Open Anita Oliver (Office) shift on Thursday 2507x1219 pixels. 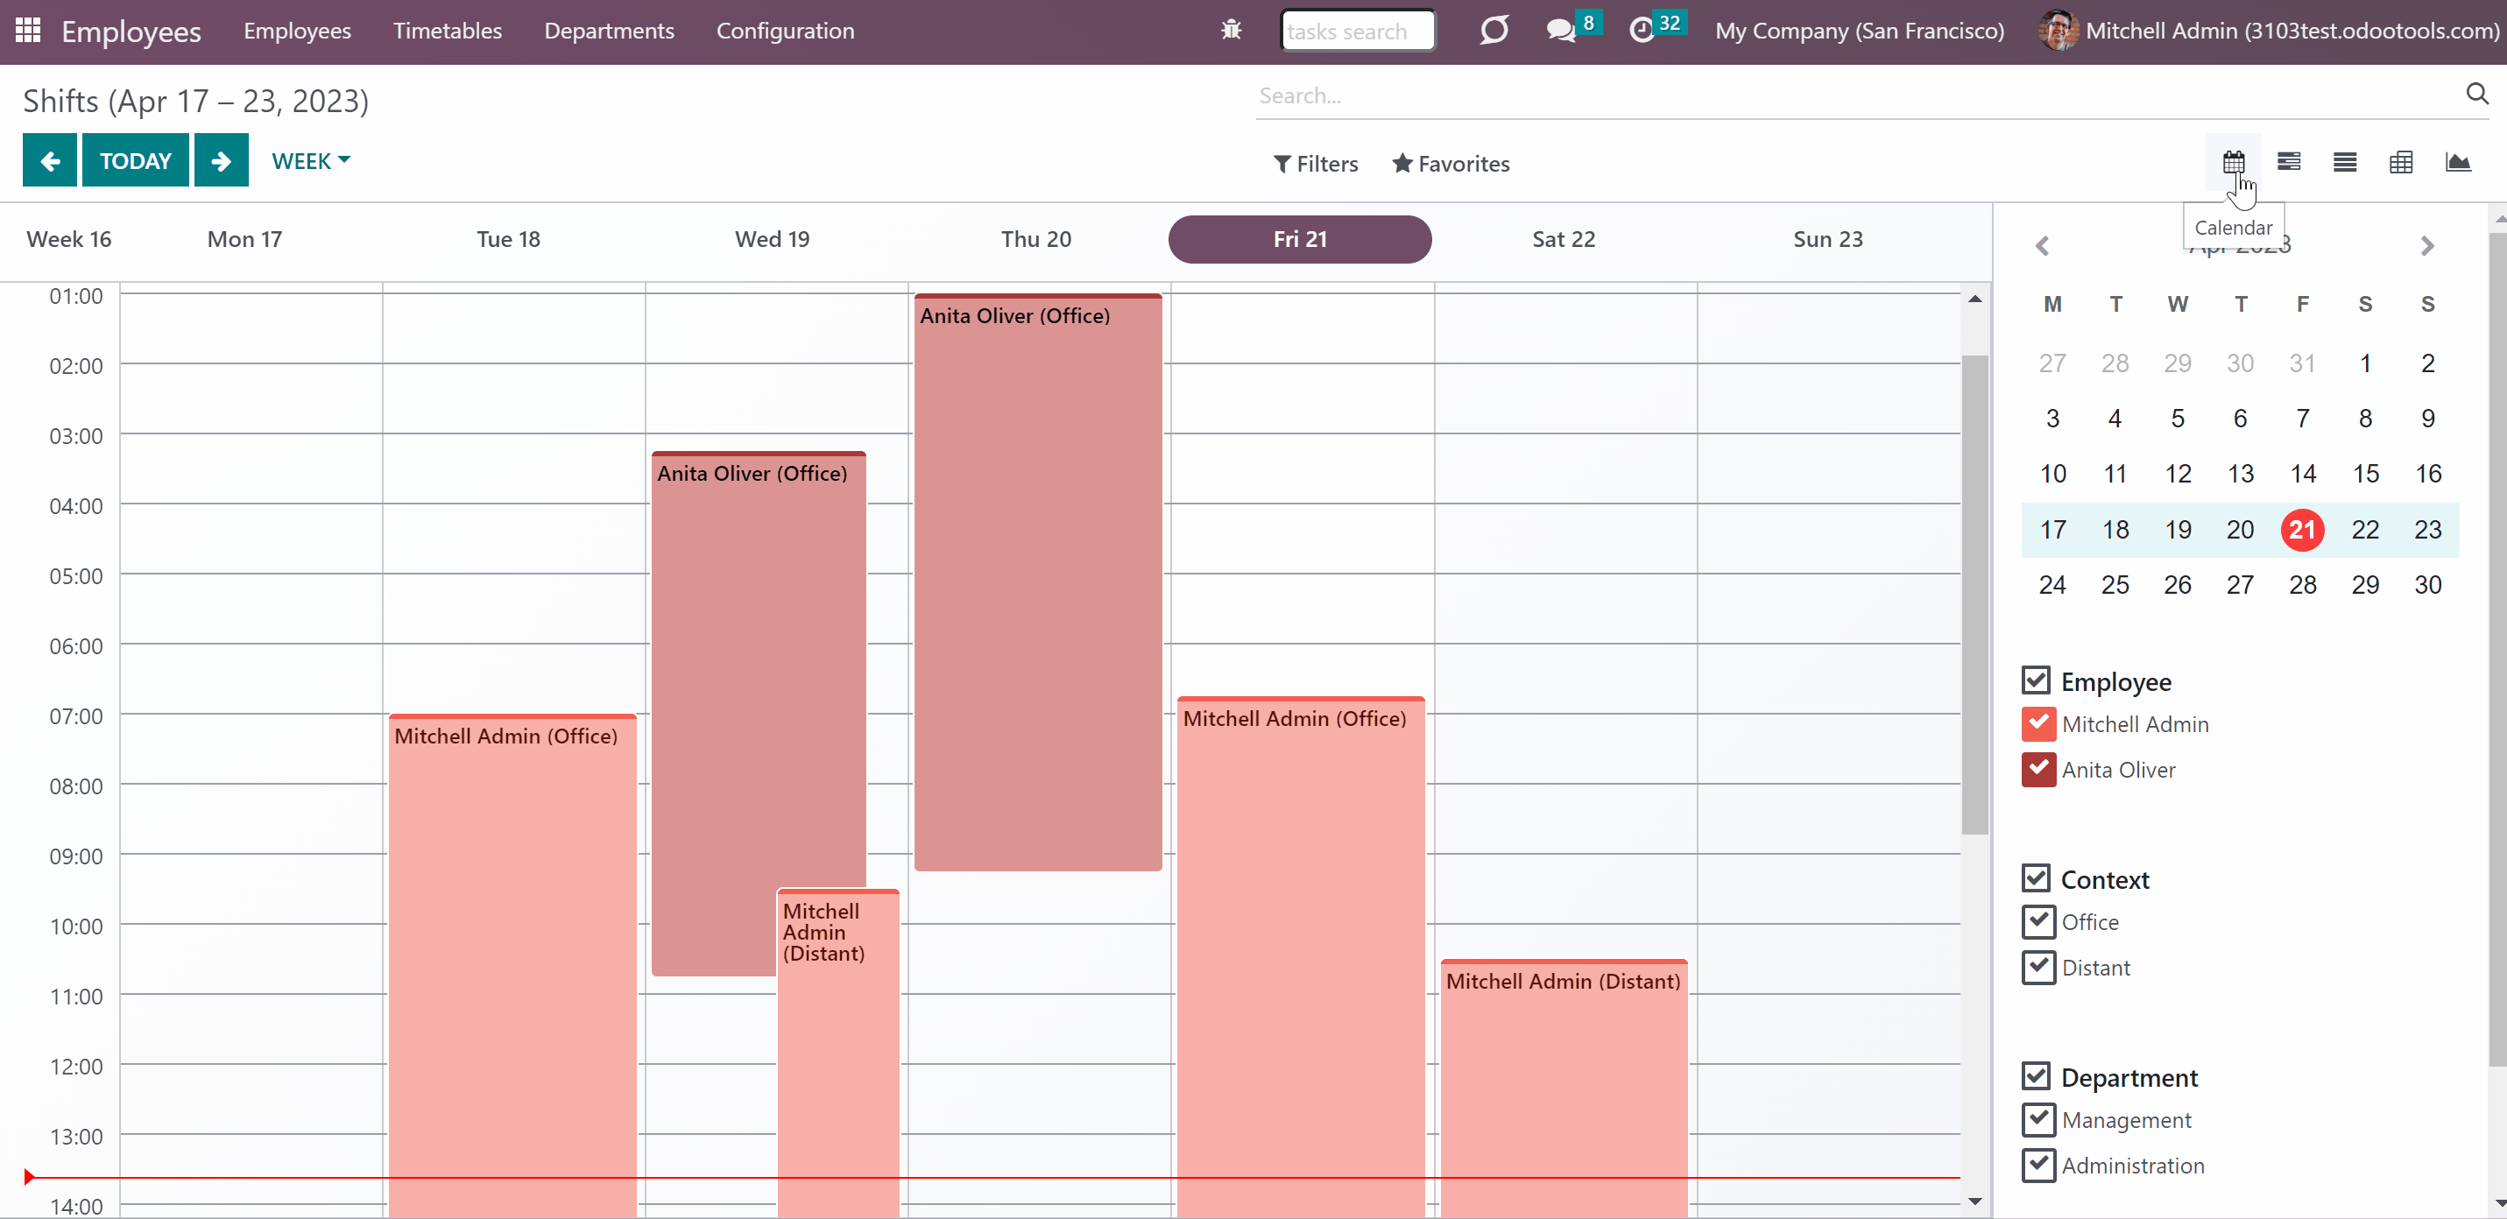click(x=1037, y=581)
